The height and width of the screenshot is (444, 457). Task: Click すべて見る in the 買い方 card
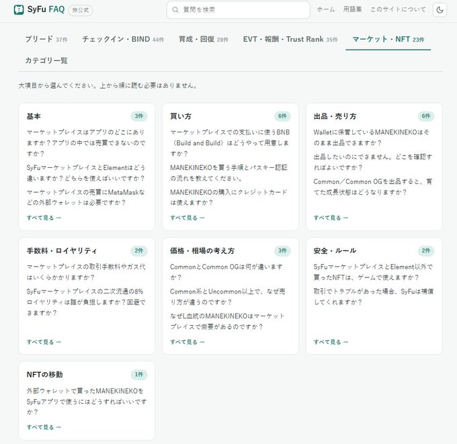[188, 218]
